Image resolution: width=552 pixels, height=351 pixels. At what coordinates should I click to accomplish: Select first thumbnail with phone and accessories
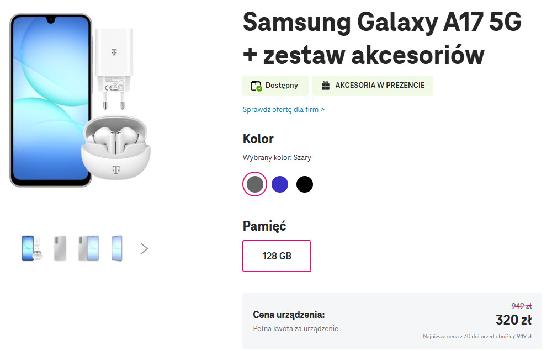click(31, 248)
